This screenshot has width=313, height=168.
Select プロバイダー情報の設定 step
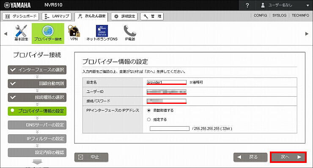(x=37, y=111)
